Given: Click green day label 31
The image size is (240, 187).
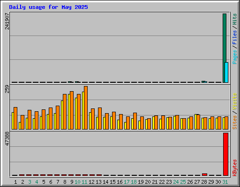Looking at the screenshot, I should pos(225,182).
